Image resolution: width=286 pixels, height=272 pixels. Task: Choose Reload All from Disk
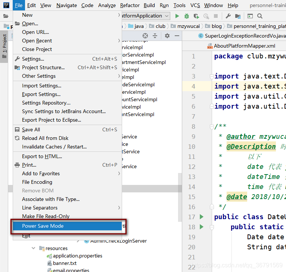click(68, 138)
